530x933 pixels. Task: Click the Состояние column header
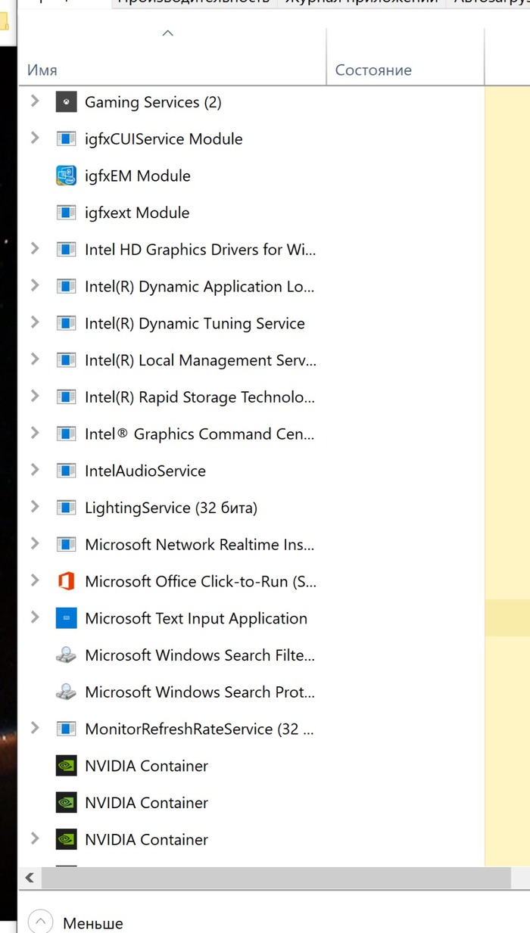(x=373, y=70)
